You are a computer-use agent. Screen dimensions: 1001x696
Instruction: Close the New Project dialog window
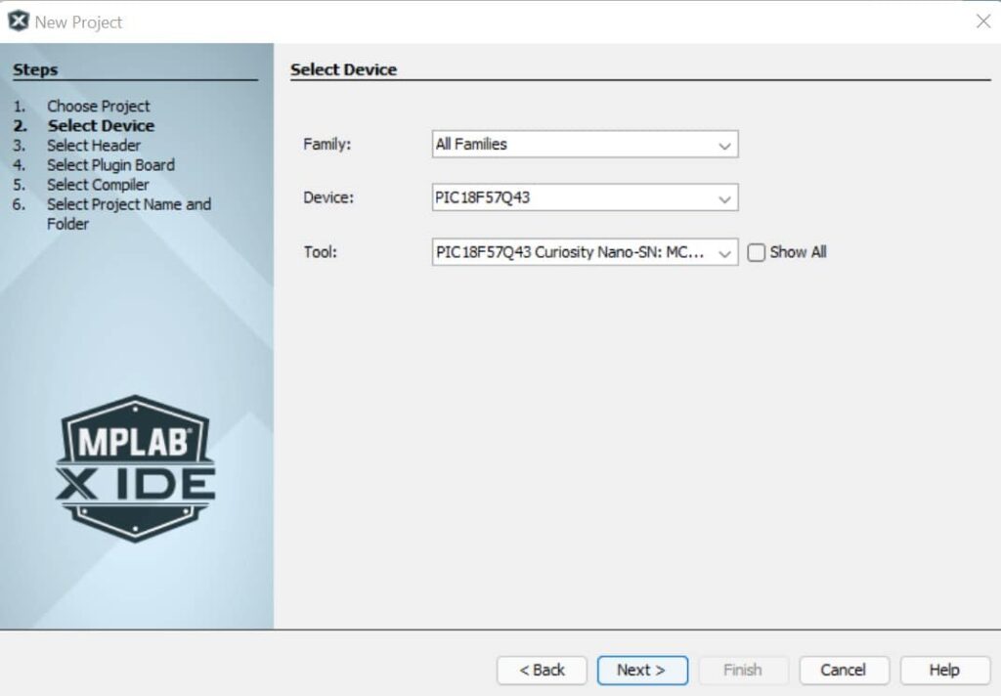coord(982,22)
